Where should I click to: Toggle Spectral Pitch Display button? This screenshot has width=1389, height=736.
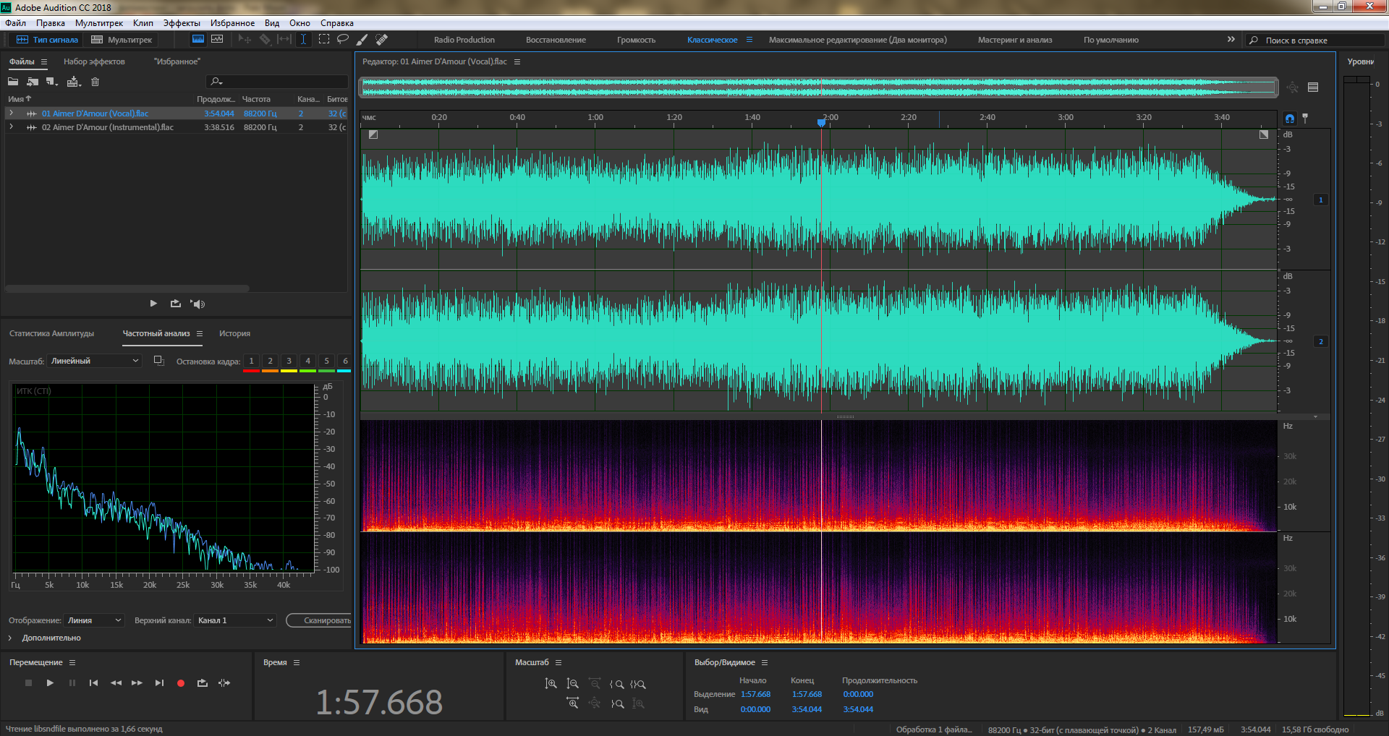click(217, 40)
